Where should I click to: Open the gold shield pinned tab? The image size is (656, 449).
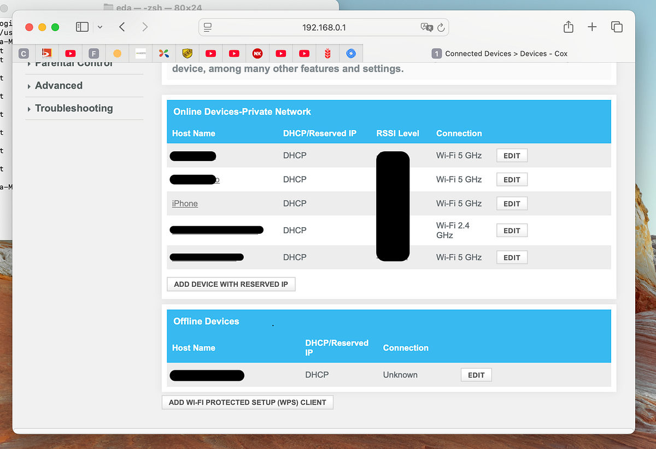(x=188, y=54)
